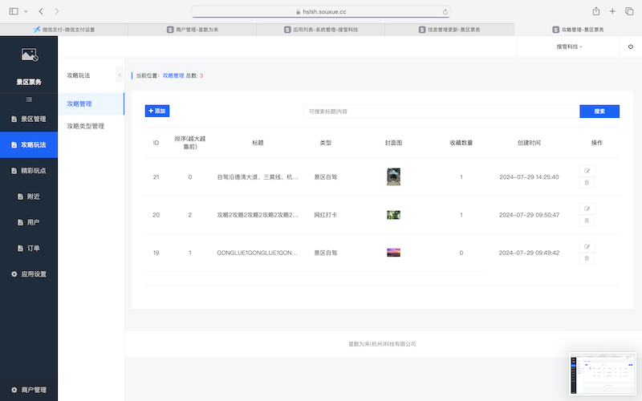Click the 攻略管理 breadcrumb link
Image resolution: width=642 pixels, height=401 pixels.
173,75
